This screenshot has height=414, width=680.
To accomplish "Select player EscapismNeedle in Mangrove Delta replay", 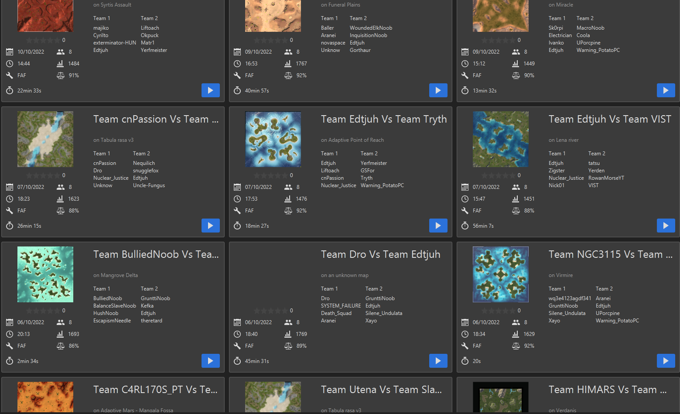I will click(x=112, y=321).
